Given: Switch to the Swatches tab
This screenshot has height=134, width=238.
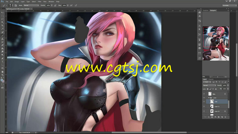Looking at the screenshot, I should (206, 10).
